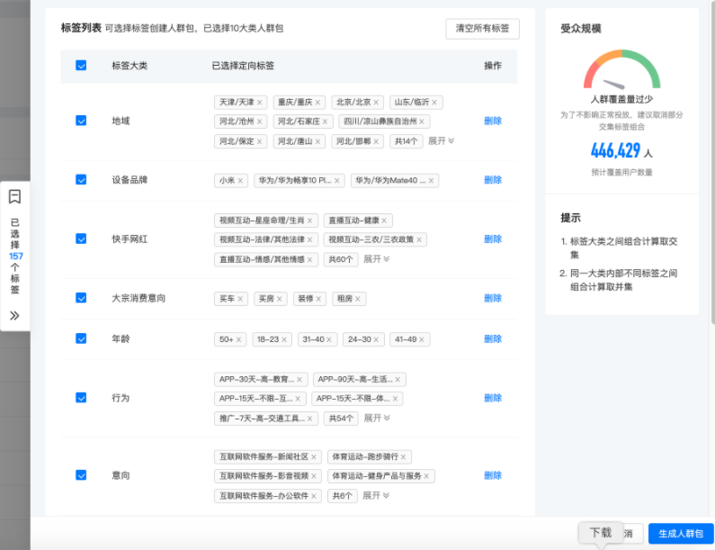Remove the 18-23 age tag
Image resolution: width=715 pixels, height=550 pixels.
(283, 339)
